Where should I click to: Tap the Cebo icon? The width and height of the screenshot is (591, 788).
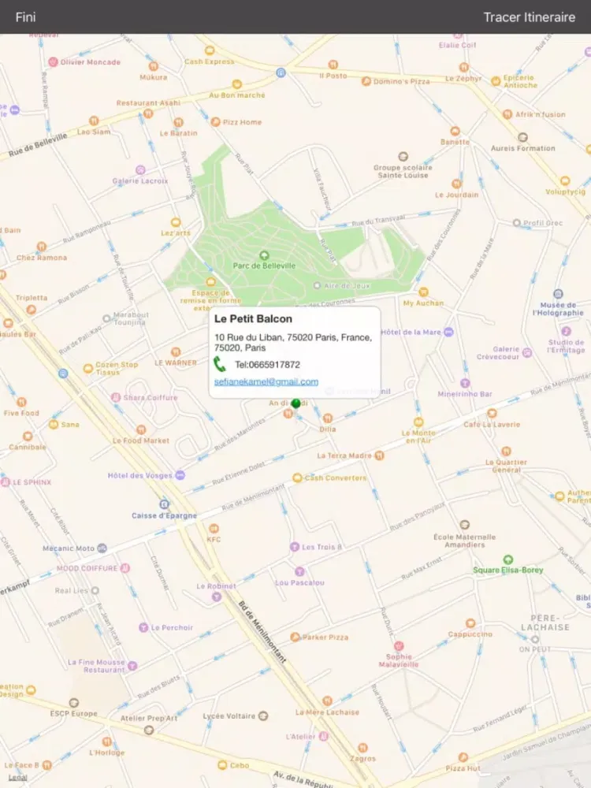pos(222,765)
